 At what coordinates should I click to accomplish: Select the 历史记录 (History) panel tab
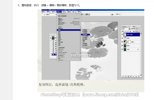(53, 35)
